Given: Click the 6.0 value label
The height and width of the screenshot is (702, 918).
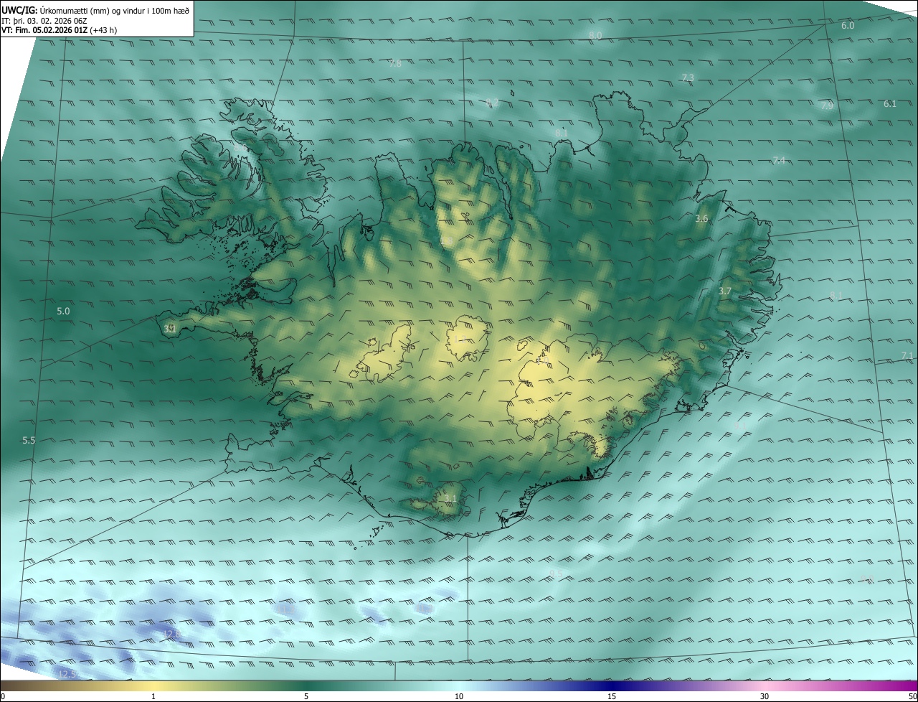Looking at the screenshot, I should tap(848, 25).
